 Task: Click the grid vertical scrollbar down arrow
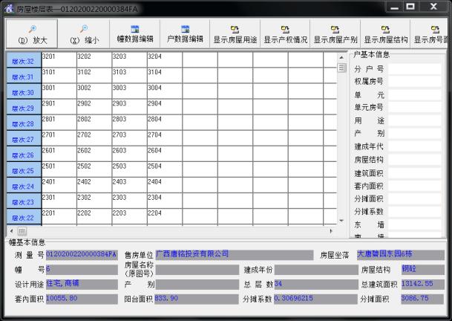click(341, 221)
